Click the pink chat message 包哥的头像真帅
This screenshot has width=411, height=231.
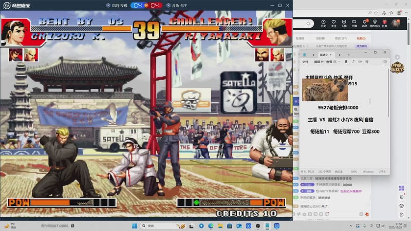[x=351, y=191]
